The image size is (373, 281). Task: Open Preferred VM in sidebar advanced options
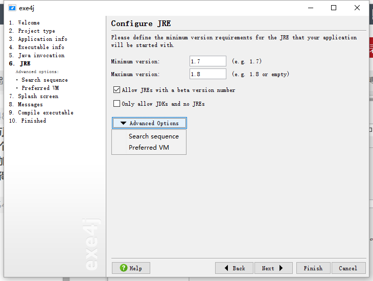(x=40, y=88)
